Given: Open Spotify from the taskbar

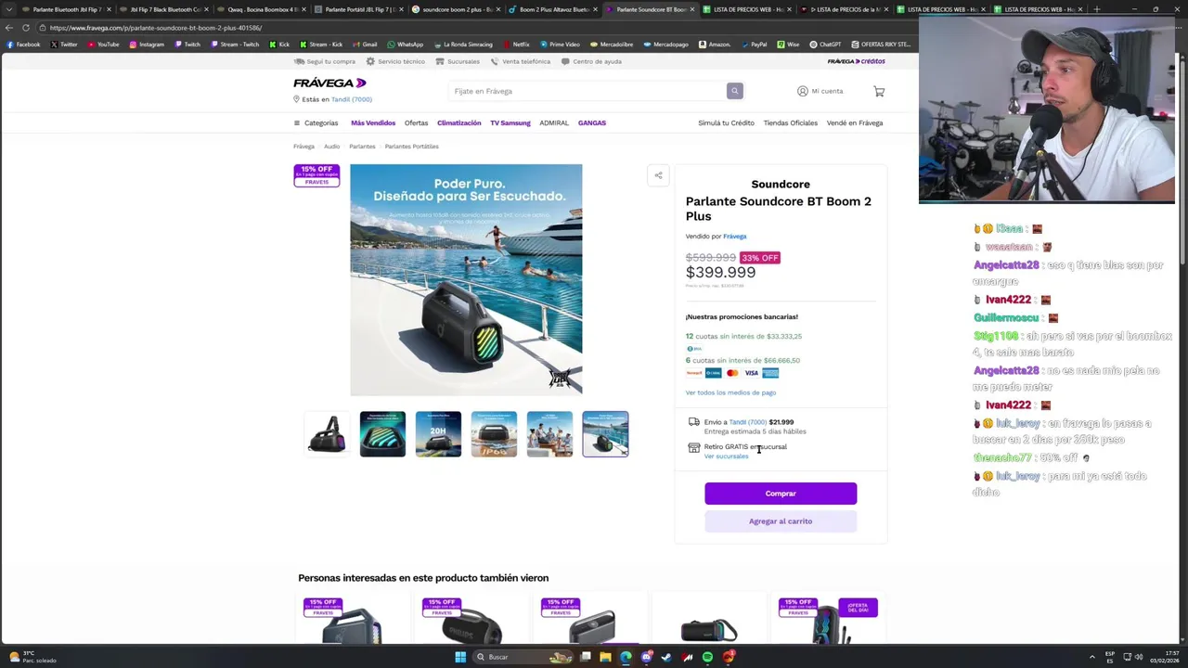Looking at the screenshot, I should pyautogui.click(x=708, y=657).
